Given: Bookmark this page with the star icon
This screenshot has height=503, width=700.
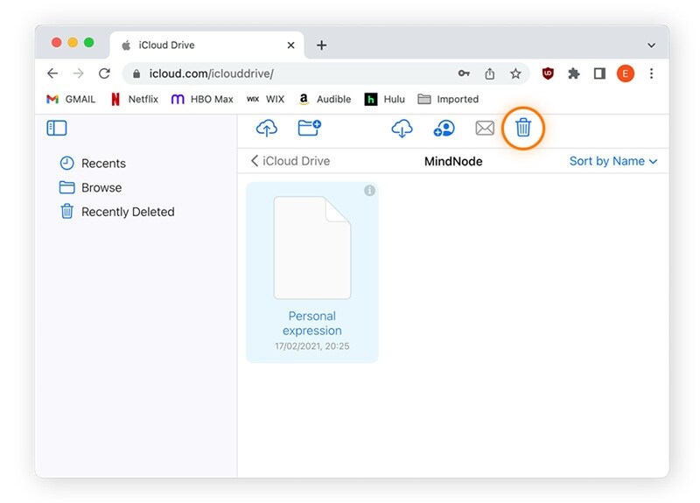Looking at the screenshot, I should (515, 73).
